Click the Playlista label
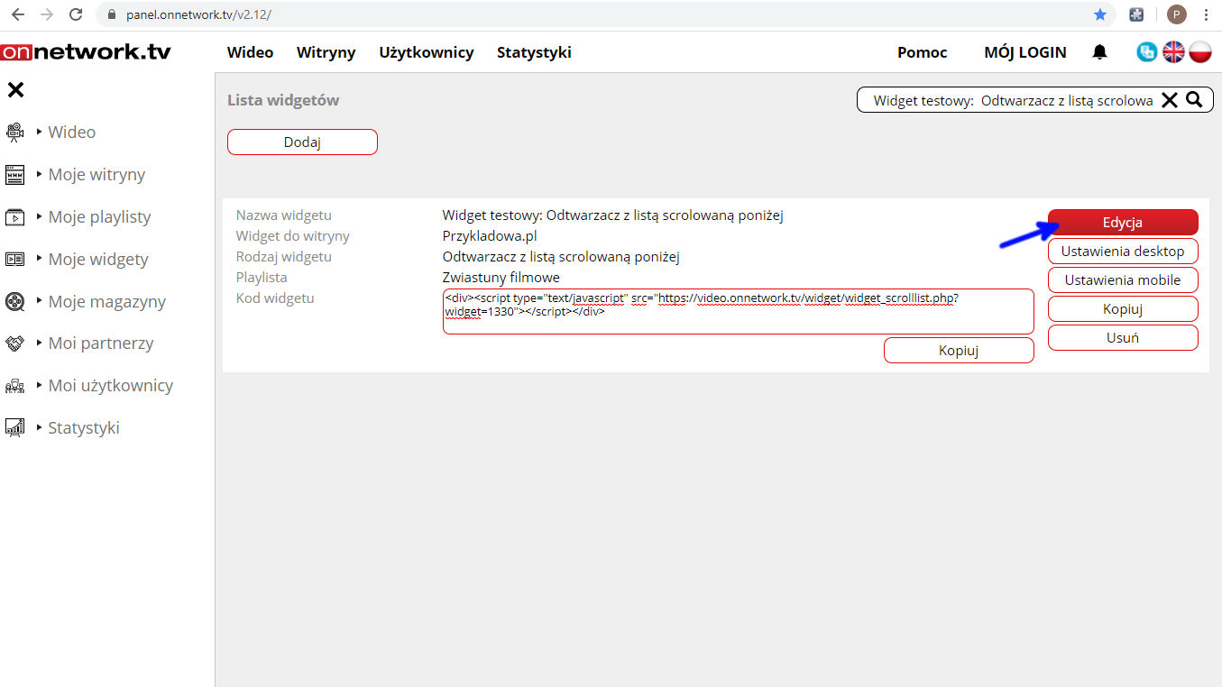 coord(262,278)
